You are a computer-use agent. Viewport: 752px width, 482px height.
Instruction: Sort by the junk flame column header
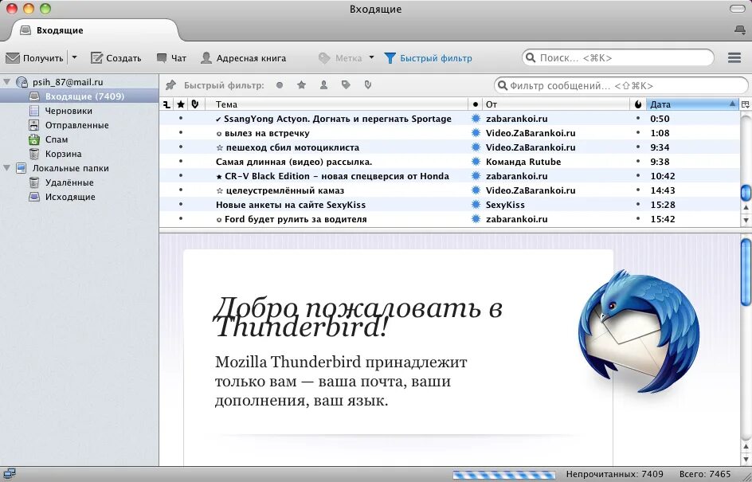tap(638, 104)
